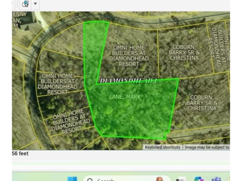The image size is (242, 181).
Task: Open the Task View icon on the taskbar
Action: [181, 179]
